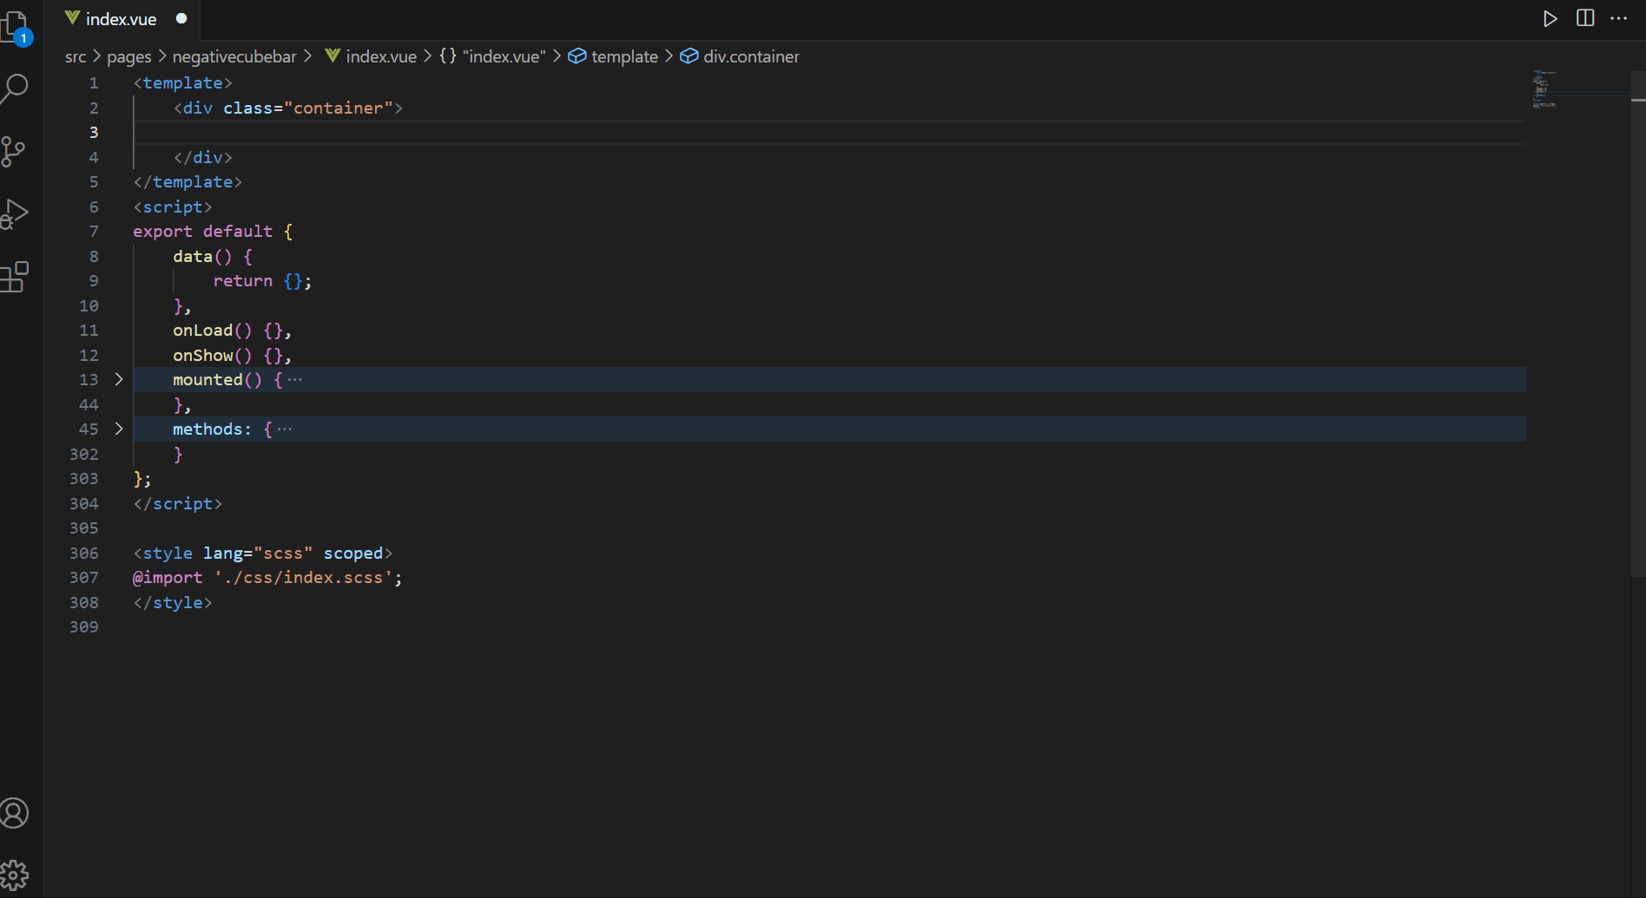The height and width of the screenshot is (898, 1646).
Task: Click the 'negativecubebar' breadcrumb item
Action: click(234, 56)
